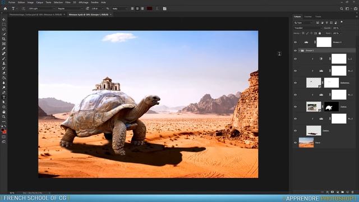Image resolution: width=359 pixels, height=202 pixels.
Task: Open the Filtre menu
Action: pyautogui.click(x=68, y=2)
